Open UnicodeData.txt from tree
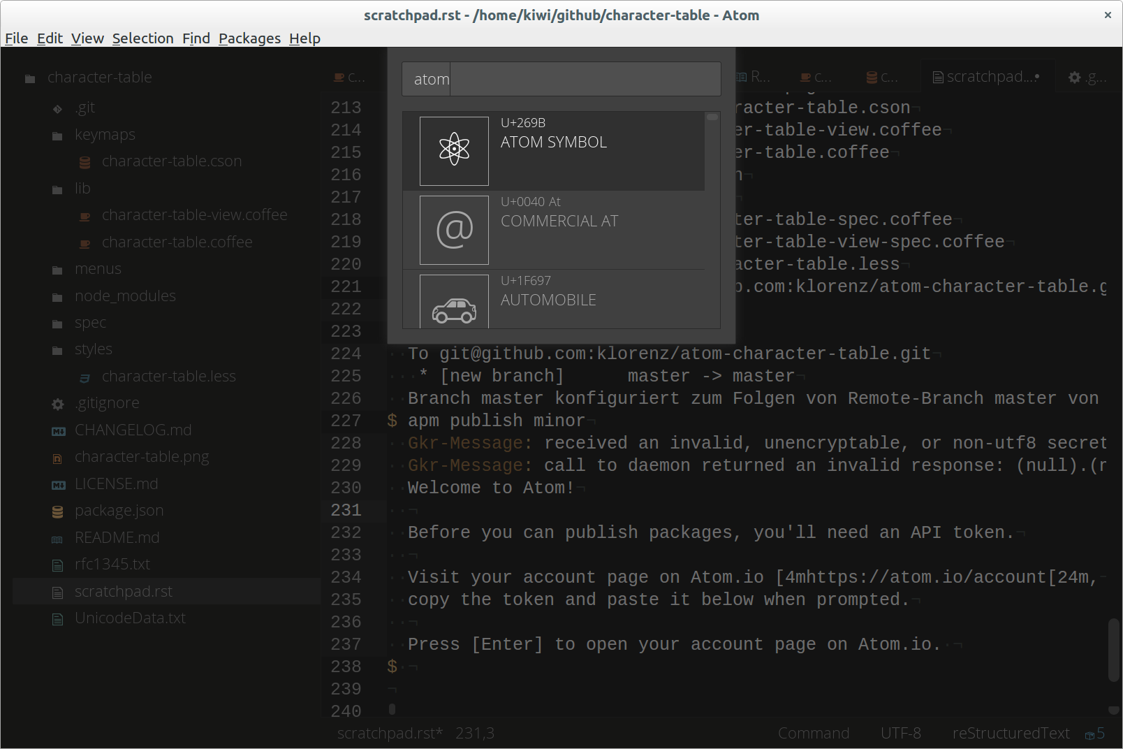 pos(131,618)
